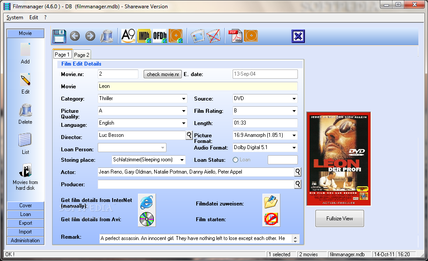Click the add cover picture icon
Viewport: 428px width, 261px height.
coord(197,36)
